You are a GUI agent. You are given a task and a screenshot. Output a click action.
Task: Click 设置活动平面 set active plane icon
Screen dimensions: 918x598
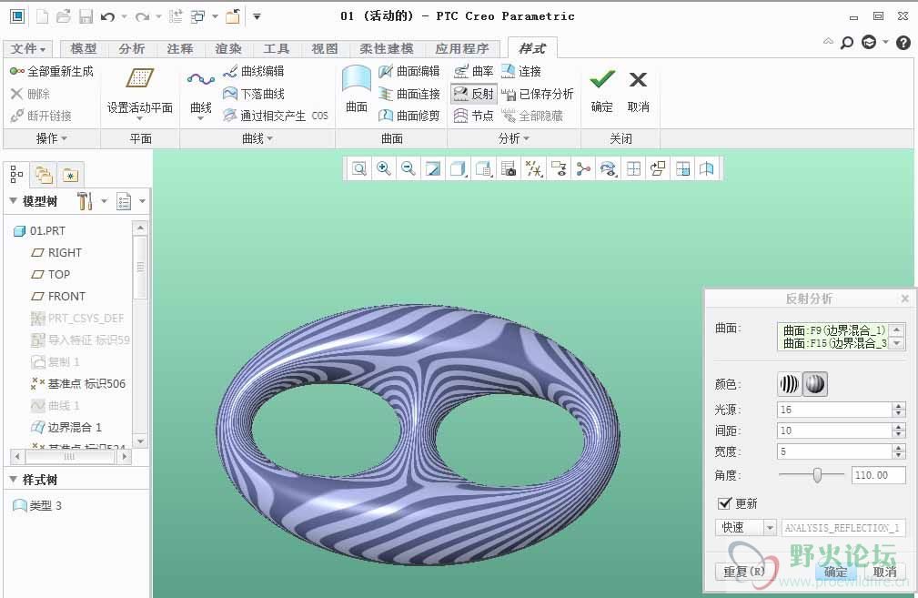139,77
